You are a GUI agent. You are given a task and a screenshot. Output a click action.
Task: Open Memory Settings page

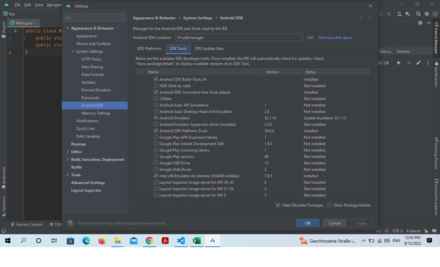click(96, 113)
